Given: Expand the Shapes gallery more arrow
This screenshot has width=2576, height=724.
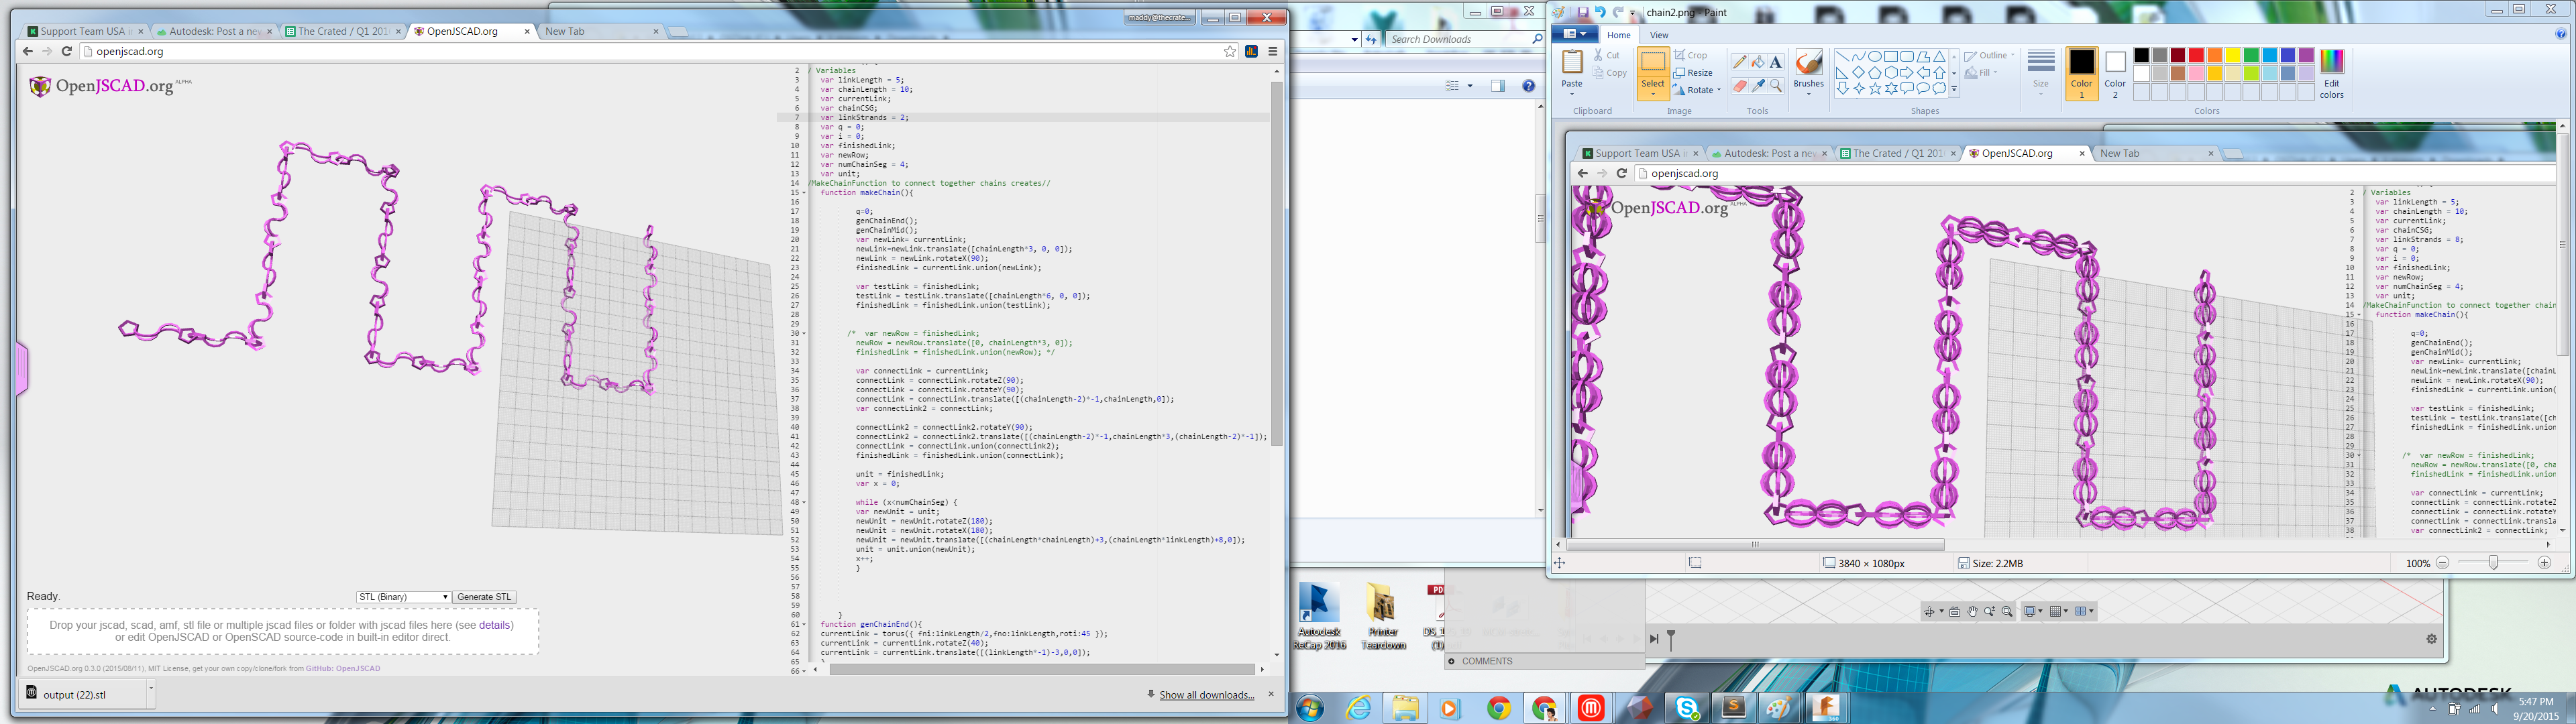Looking at the screenshot, I should pyautogui.click(x=1954, y=89).
